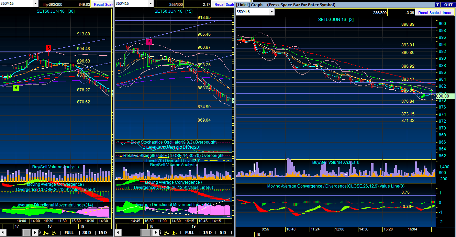This screenshot has height=237, width=456.
Task: Click the SET50 JUN 16 [15] chart title
Action: (174, 11)
